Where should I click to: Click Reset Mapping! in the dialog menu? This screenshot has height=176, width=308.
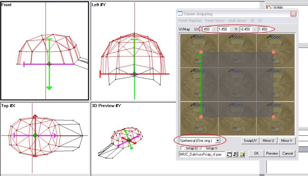point(191,21)
